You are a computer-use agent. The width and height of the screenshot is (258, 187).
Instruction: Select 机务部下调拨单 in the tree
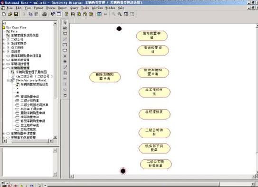pyautogui.click(x=31, y=109)
